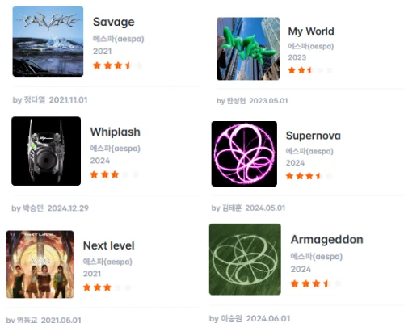This screenshot has width=404, height=323.
Task: Click the Savage album title
Action: [x=114, y=22]
